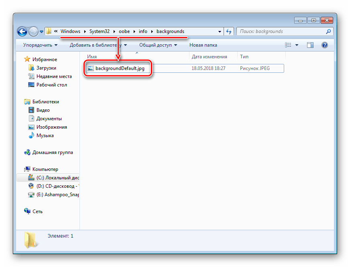Create a folder with Новая папка
This screenshot has height=267, width=350.
tap(203, 45)
